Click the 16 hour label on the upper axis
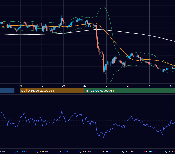The image size is (175, 154). point(20,86)
